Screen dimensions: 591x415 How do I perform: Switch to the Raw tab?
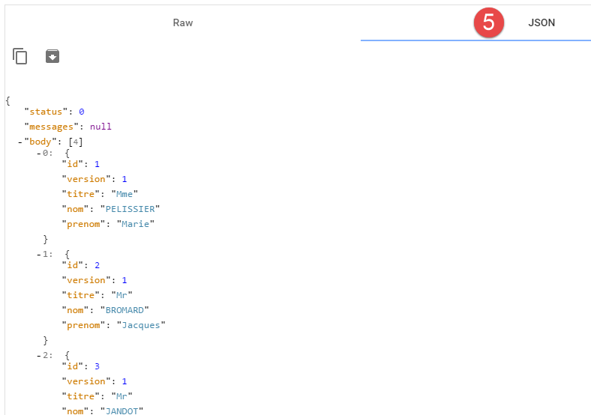182,22
